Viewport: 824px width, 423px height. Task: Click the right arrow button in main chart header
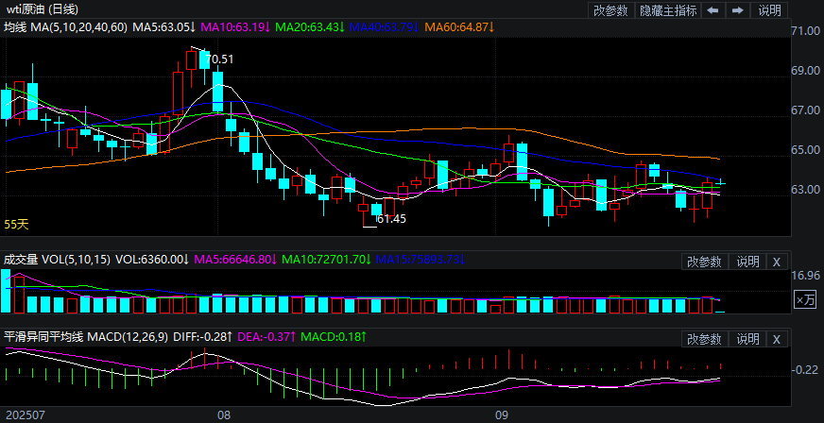[737, 10]
